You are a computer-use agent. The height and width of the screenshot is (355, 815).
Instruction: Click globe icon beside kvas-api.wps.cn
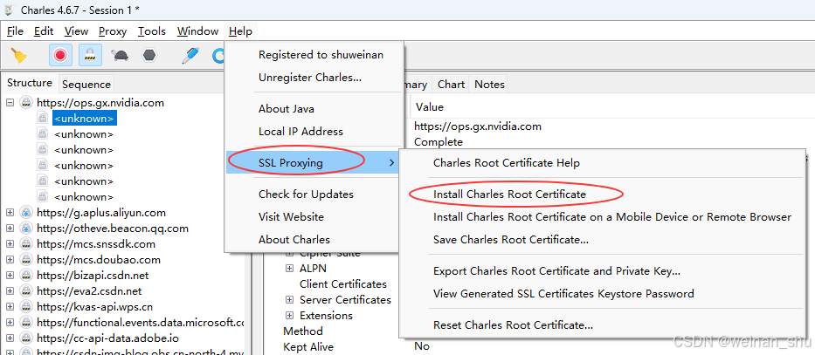tap(26, 307)
